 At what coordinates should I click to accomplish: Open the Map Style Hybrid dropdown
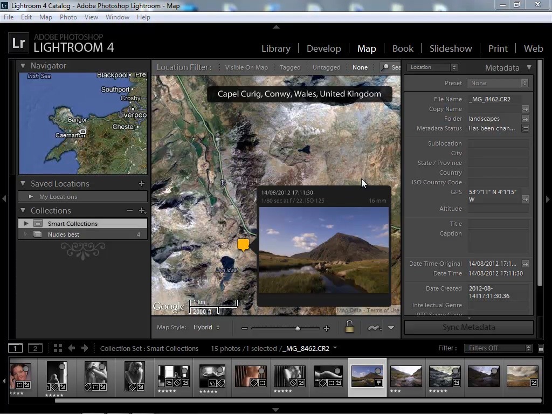click(x=206, y=327)
